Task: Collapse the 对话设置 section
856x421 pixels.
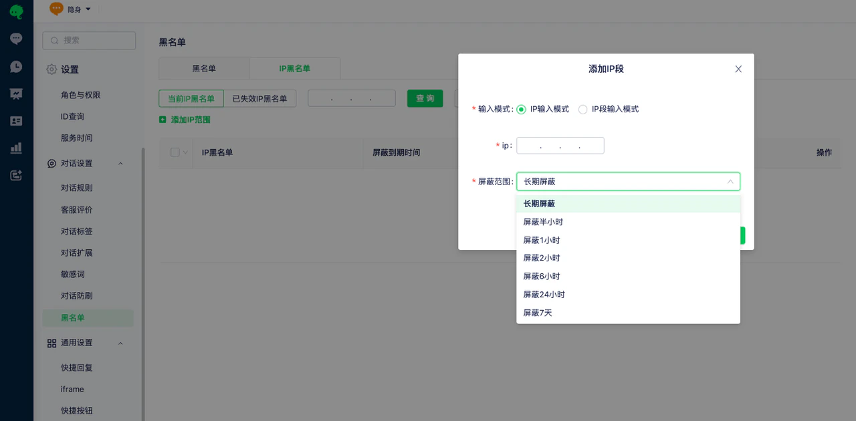Action: point(120,163)
